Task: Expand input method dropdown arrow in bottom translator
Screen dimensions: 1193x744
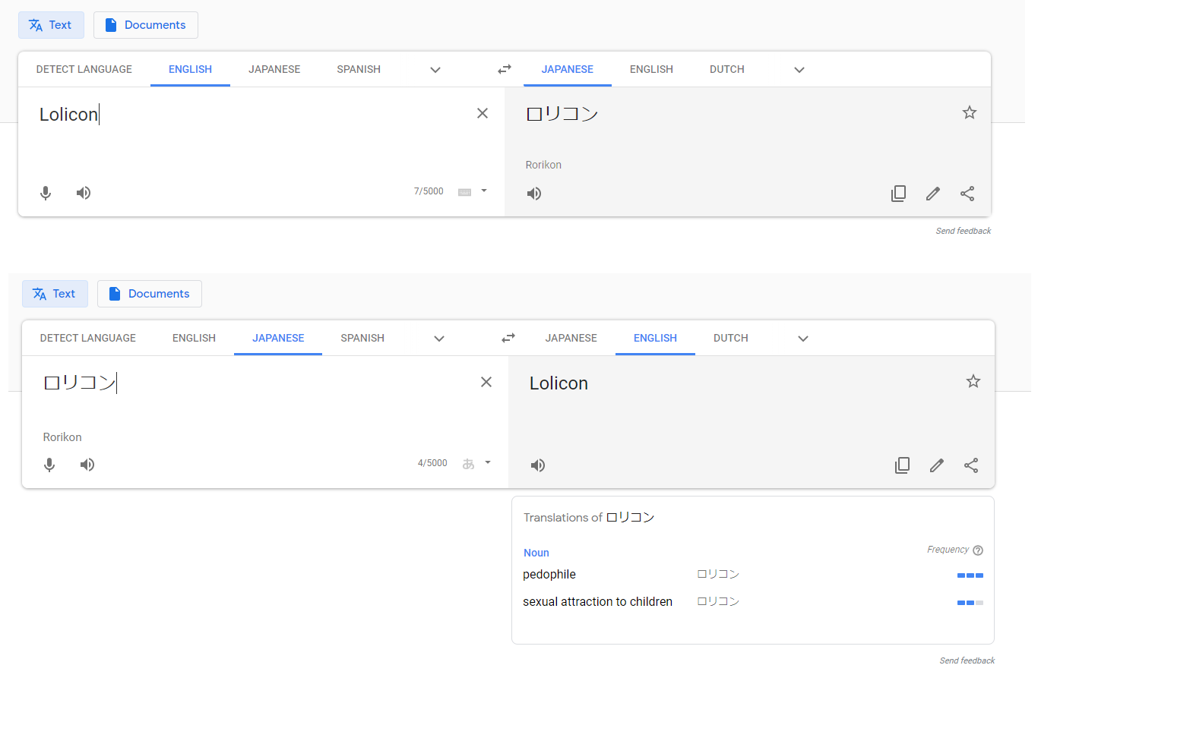Action: pyautogui.click(x=488, y=462)
